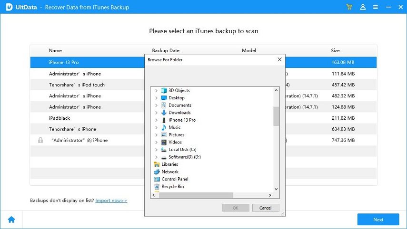407x229 pixels.
Task: Click the scroll up arrow in folder tree
Action: (276, 90)
